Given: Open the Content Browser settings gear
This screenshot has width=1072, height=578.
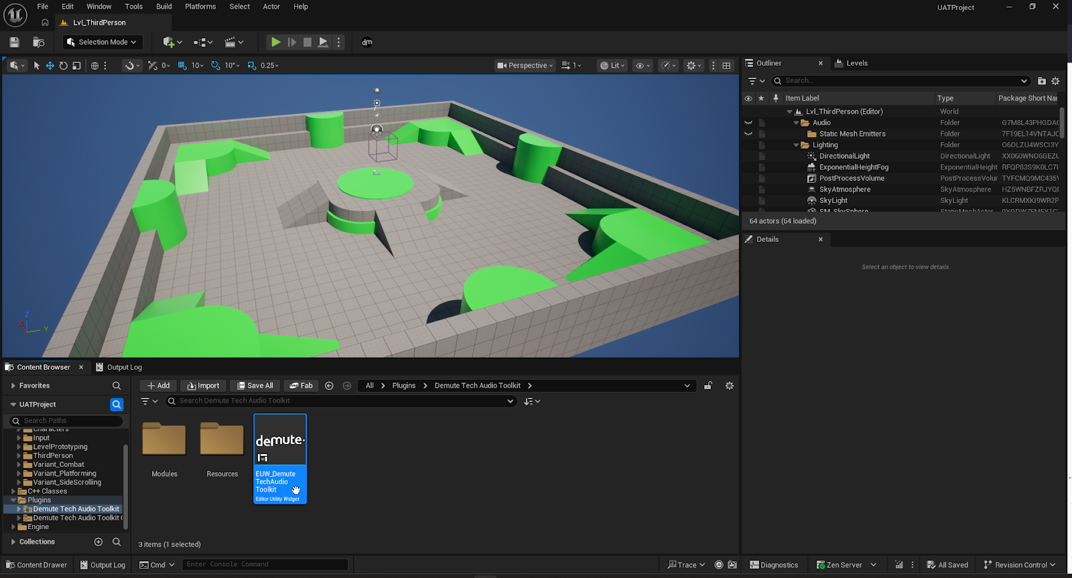Looking at the screenshot, I should 730,386.
